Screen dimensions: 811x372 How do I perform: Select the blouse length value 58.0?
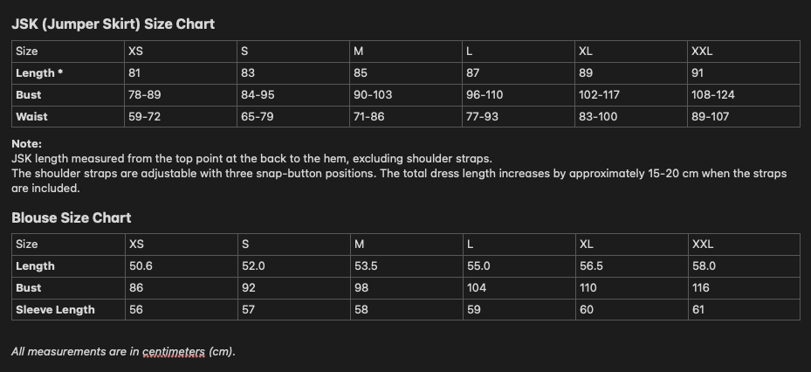coord(704,265)
